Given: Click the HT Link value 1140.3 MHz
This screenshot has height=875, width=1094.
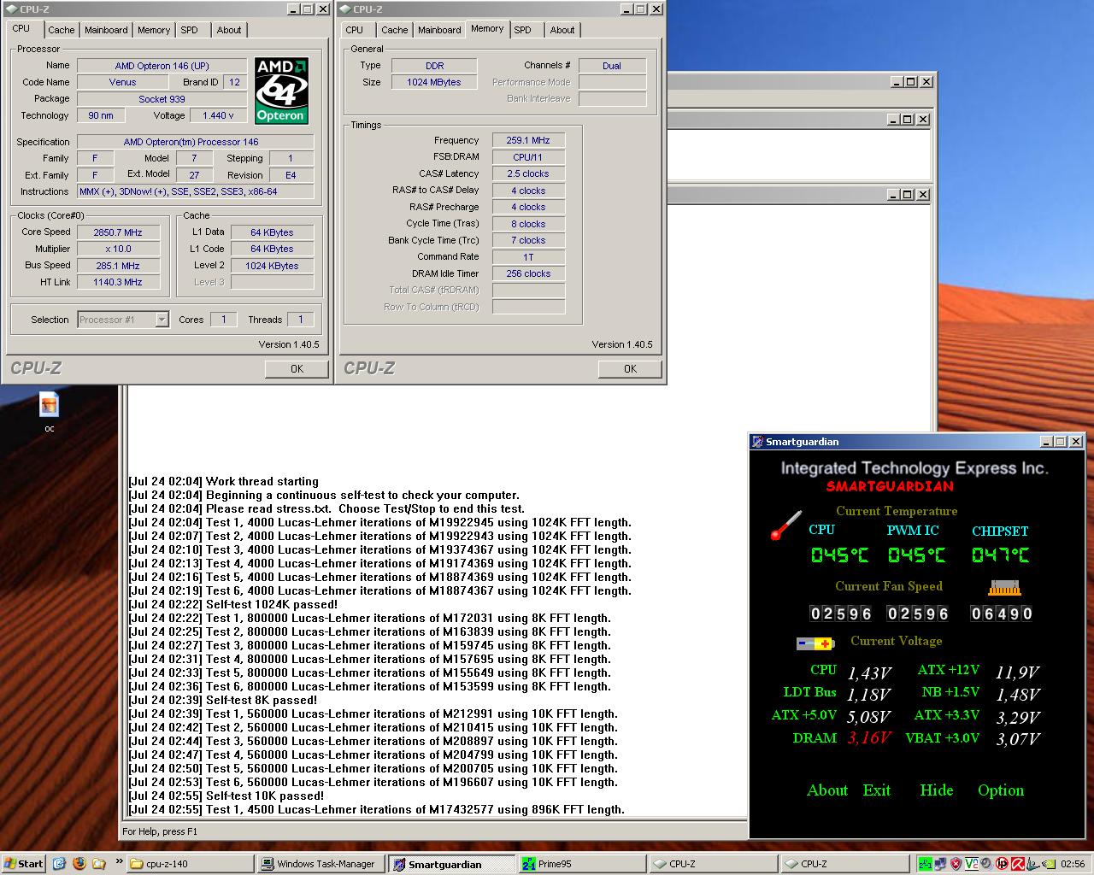Looking at the screenshot, I should coord(118,282).
